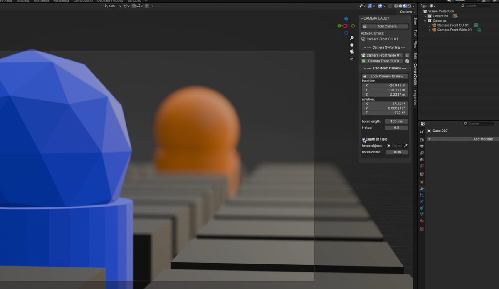
Task: Toggle the viewport lock camera padlock
Action: (x=352, y=59)
